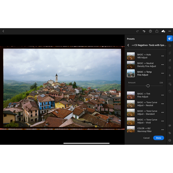This screenshot has height=173, width=173.
Task: Open options for BASIC Tint Fine Adjust
Action: 163,95
